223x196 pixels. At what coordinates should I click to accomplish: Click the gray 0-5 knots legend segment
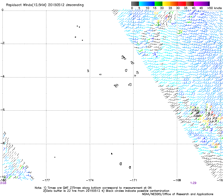pos(135,4)
